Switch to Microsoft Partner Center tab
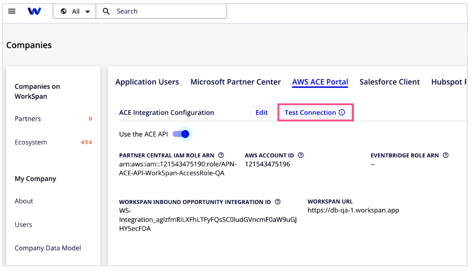Screen dimensions: 472x271 (x=235, y=82)
